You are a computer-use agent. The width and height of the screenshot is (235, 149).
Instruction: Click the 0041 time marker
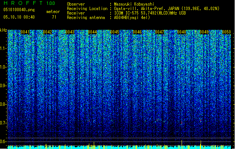[x=25, y=32]
